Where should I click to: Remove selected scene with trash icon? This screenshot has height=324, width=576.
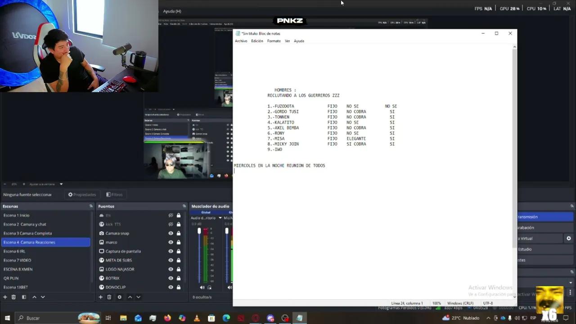click(13, 297)
